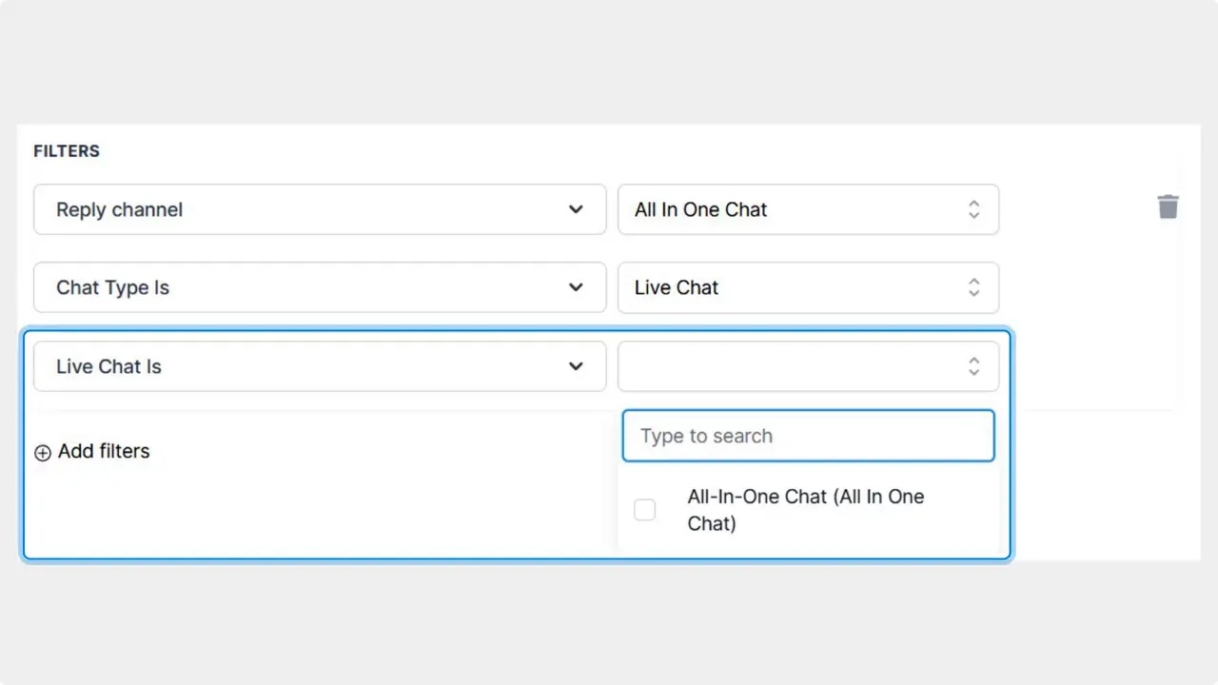Open the All In One Chat value selector
Screen dimensions: 1218x685
808,209
